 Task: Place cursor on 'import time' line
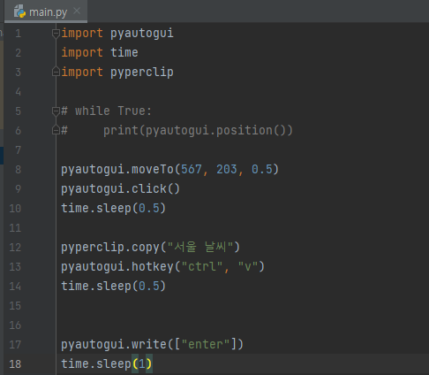pos(100,53)
